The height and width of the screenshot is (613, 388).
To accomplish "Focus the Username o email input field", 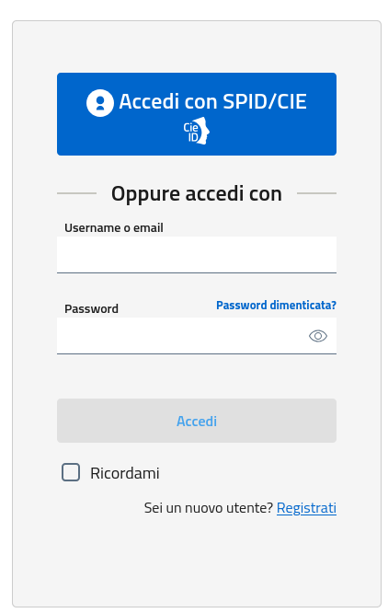I will coord(197,255).
